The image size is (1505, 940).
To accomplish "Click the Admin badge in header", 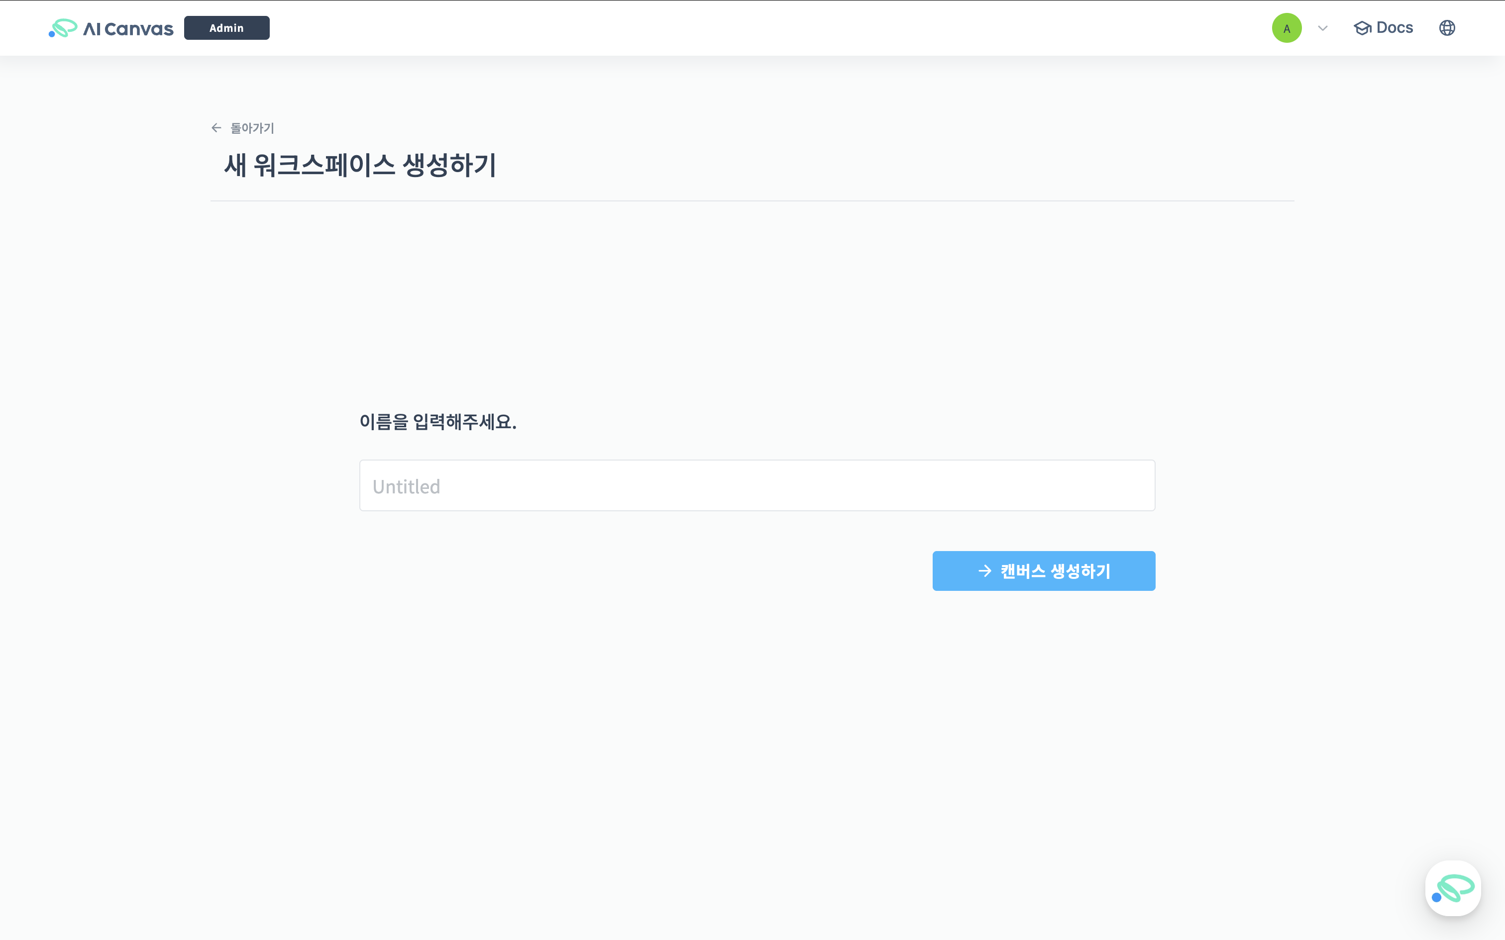I will (226, 28).
